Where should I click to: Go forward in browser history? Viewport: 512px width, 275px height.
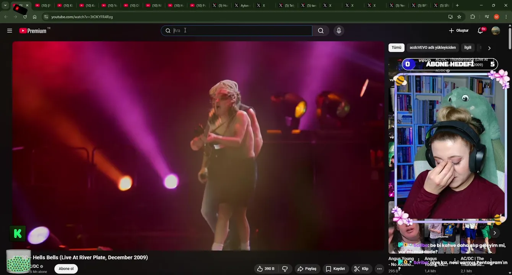(x=15, y=17)
